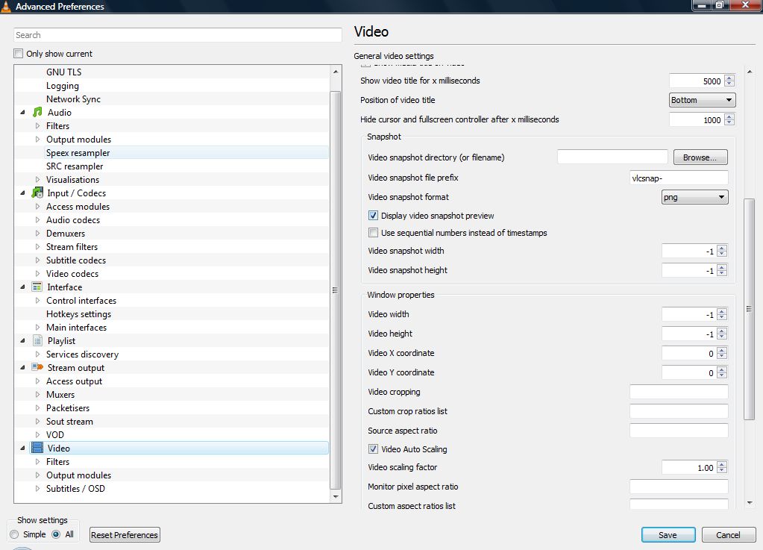Click the VLC cone icon in title bar
The height and width of the screenshot is (550, 763).
[x=7, y=7]
